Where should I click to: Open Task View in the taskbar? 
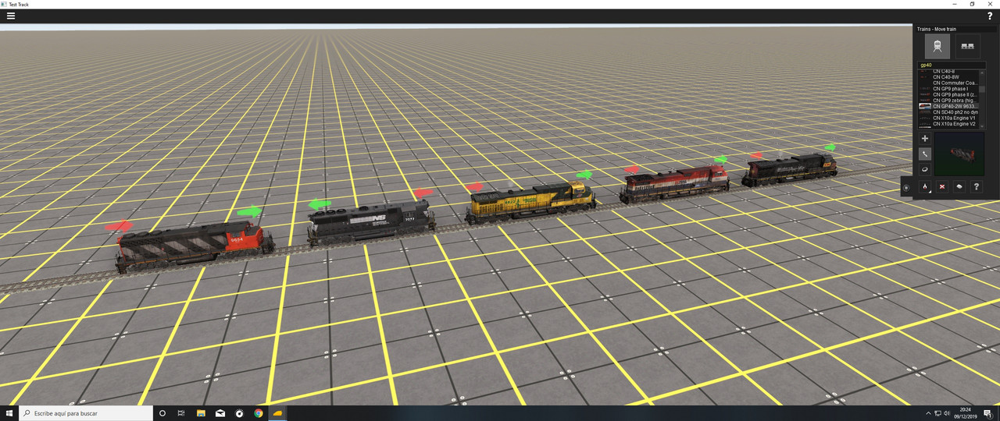point(181,413)
